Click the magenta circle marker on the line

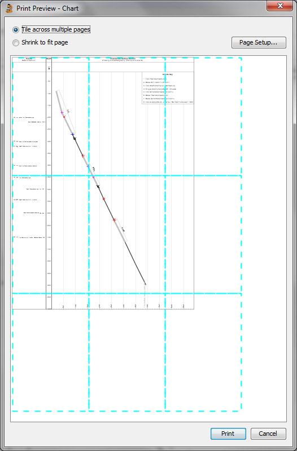click(93, 177)
